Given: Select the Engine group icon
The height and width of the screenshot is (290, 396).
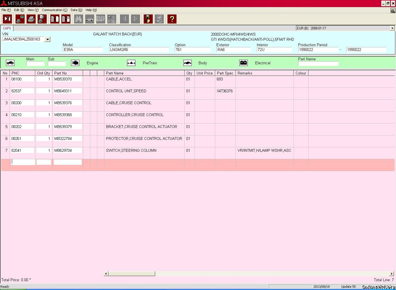Looking at the screenshot, I should click(x=75, y=63).
